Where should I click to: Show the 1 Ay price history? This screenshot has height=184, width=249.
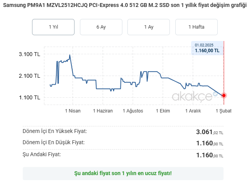(149, 27)
